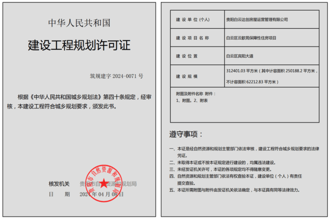The width and height of the screenshot is (330, 219).
Task: Click the text 附图及附件名称 附件：
Action: [x=196, y=94]
